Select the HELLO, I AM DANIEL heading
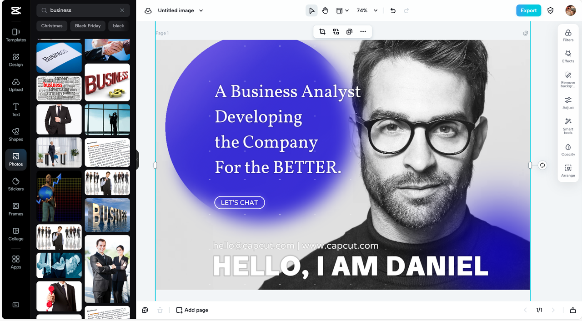This screenshot has height=321, width=582. point(350,266)
